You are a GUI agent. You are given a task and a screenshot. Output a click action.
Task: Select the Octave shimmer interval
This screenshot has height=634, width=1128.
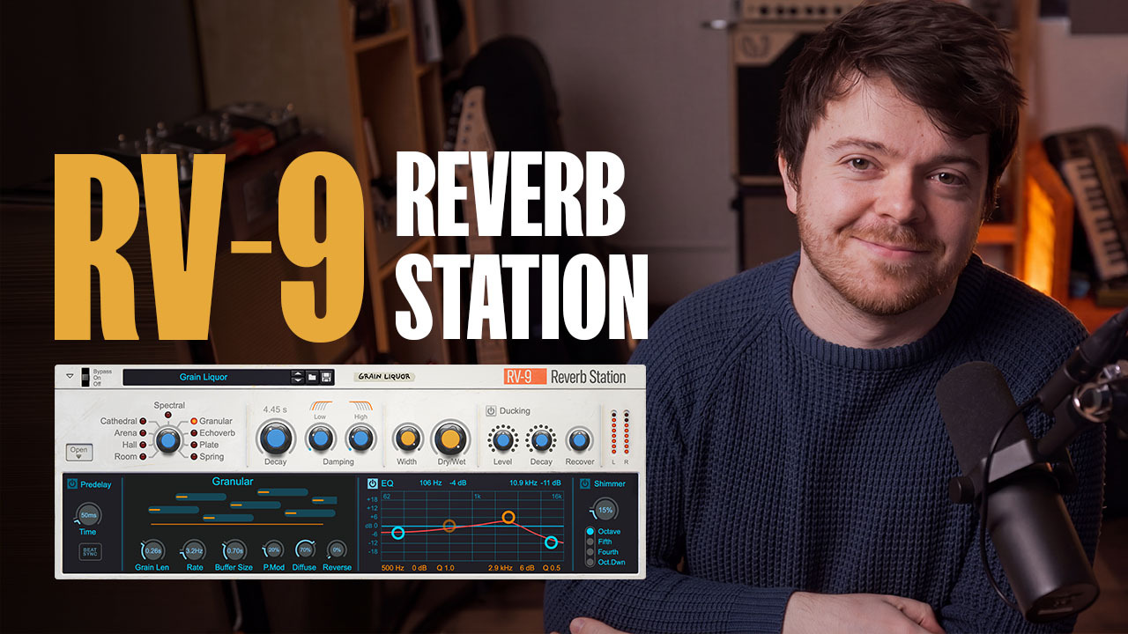[x=590, y=532]
